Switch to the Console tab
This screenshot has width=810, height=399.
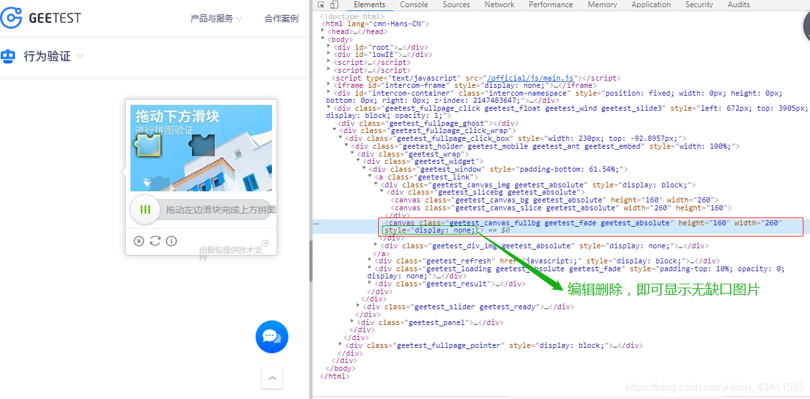point(414,5)
